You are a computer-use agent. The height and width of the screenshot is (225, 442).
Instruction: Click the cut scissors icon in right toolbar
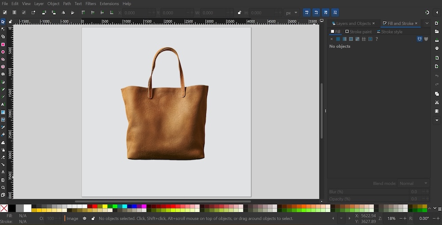(x=437, y=103)
